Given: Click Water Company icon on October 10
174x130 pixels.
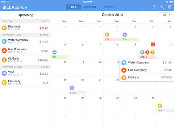Looking at the screenshot, I should pyautogui.click(x=142, y=52).
